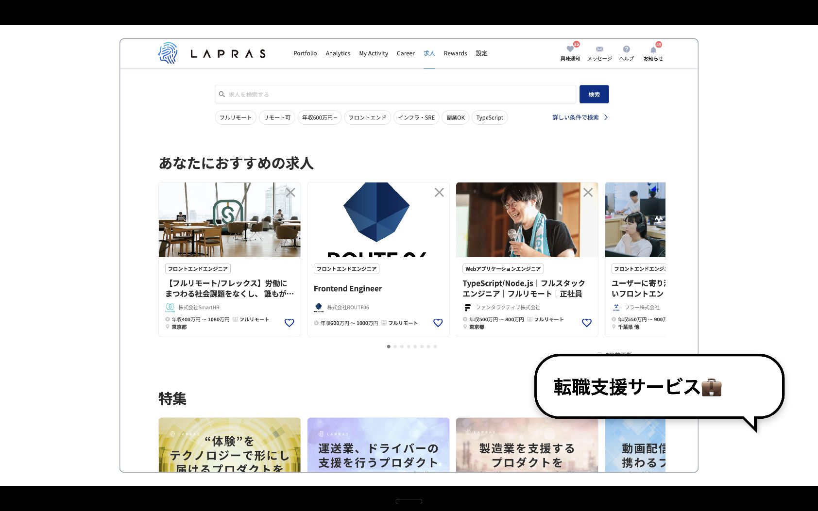Dismiss the SmartHR job card with X

[290, 193]
